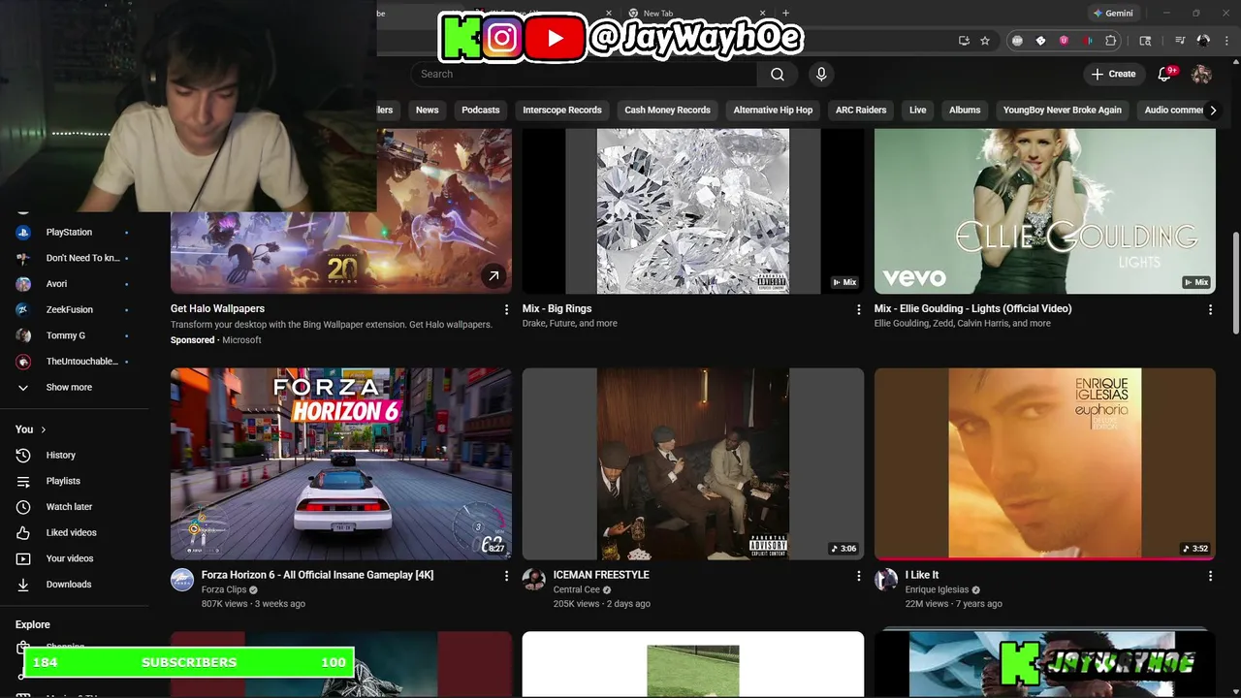Open Gemini button in Chrome
Image resolution: width=1241 pixels, height=698 pixels.
[1113, 13]
